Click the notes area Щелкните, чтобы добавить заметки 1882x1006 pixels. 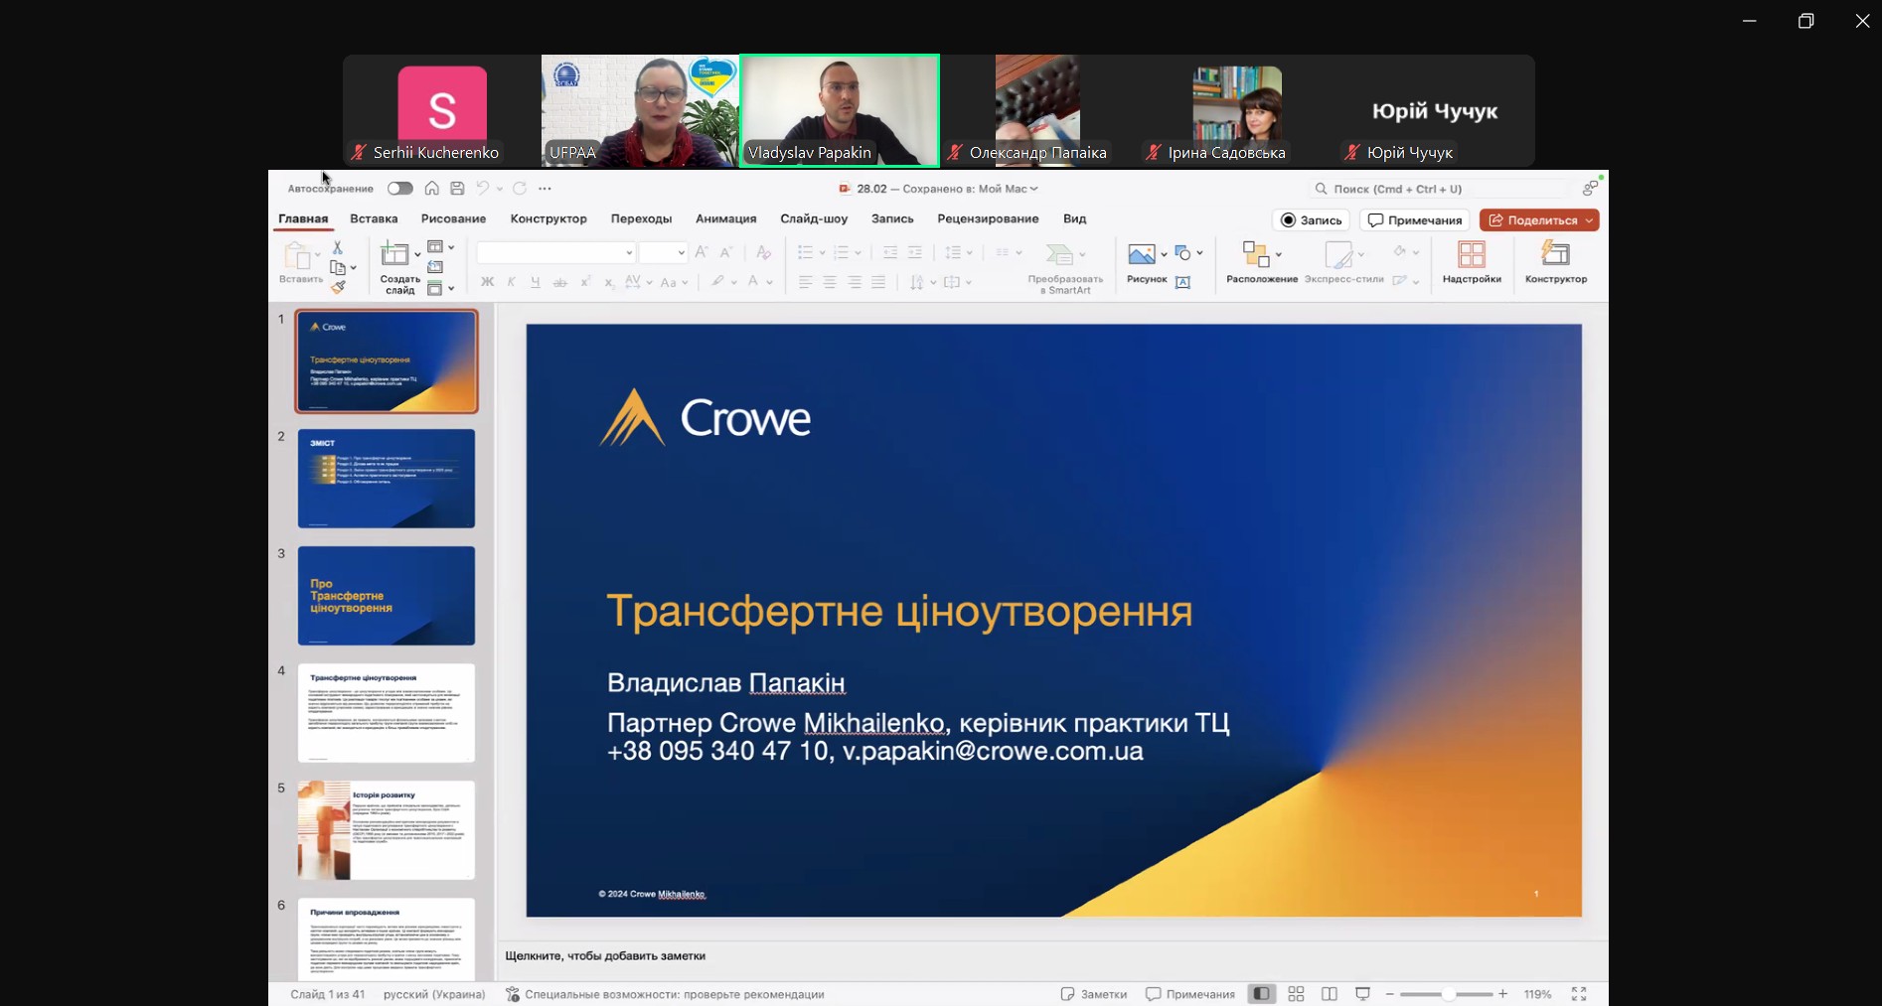click(605, 955)
